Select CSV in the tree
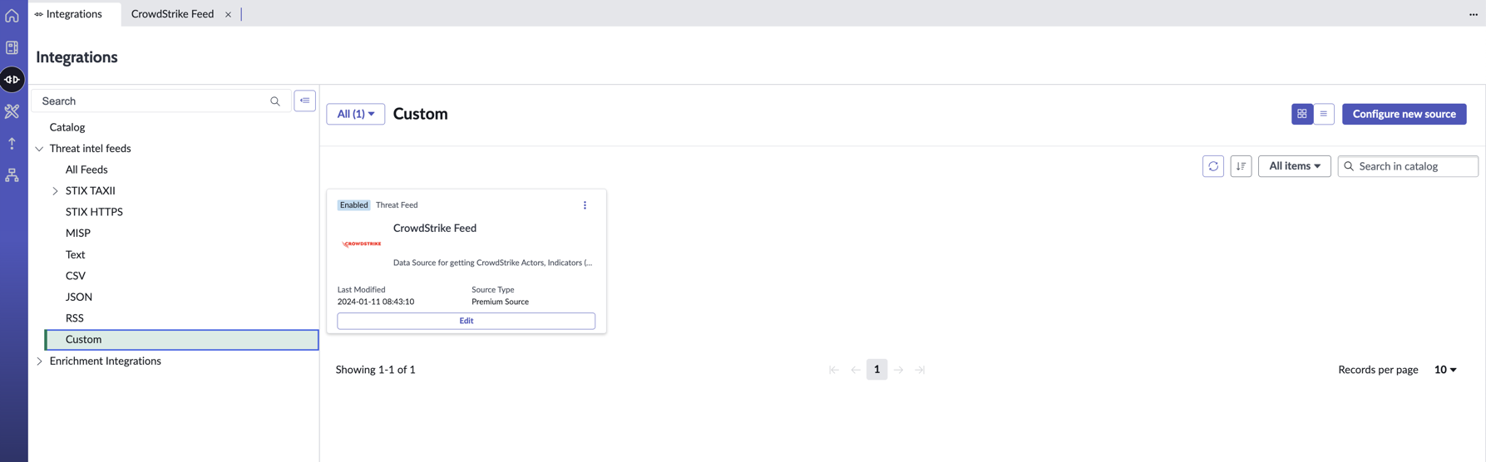 [75, 276]
